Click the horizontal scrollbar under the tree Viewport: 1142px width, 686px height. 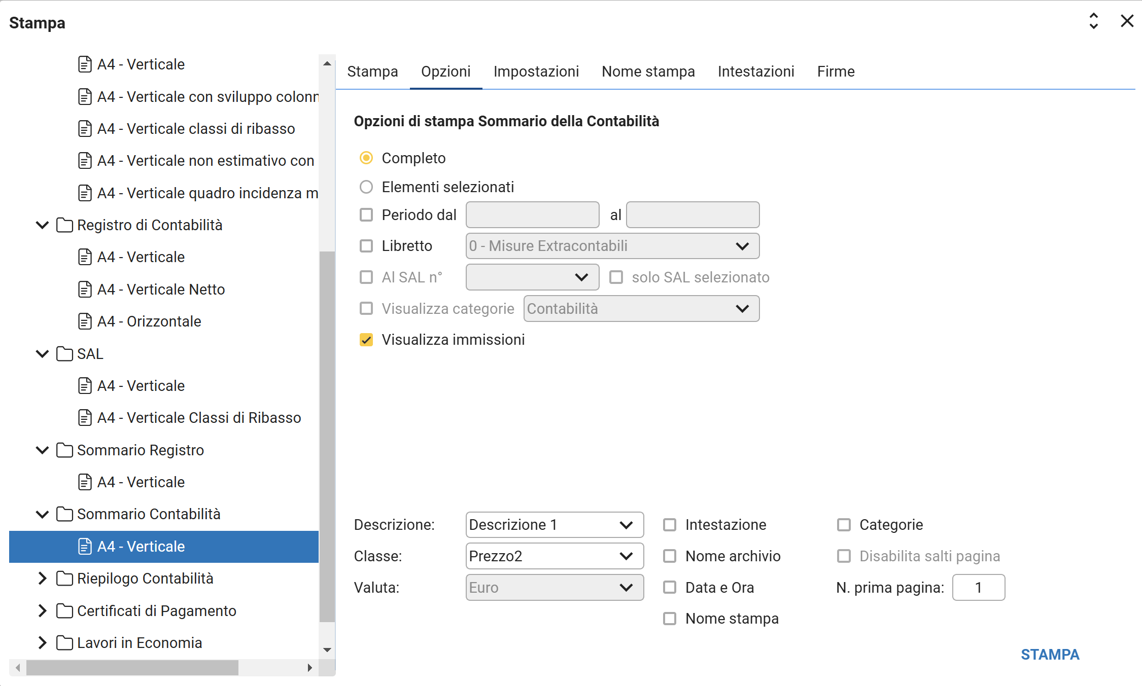(x=132, y=668)
